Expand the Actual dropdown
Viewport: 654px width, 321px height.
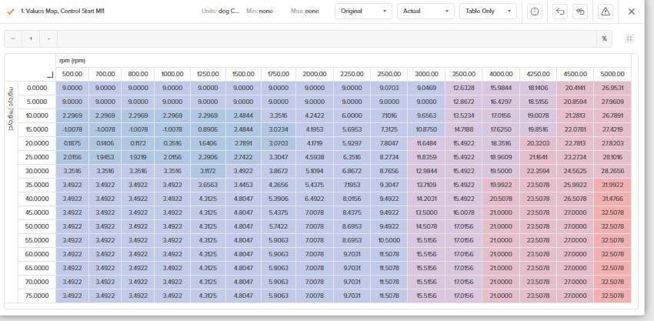click(x=425, y=12)
